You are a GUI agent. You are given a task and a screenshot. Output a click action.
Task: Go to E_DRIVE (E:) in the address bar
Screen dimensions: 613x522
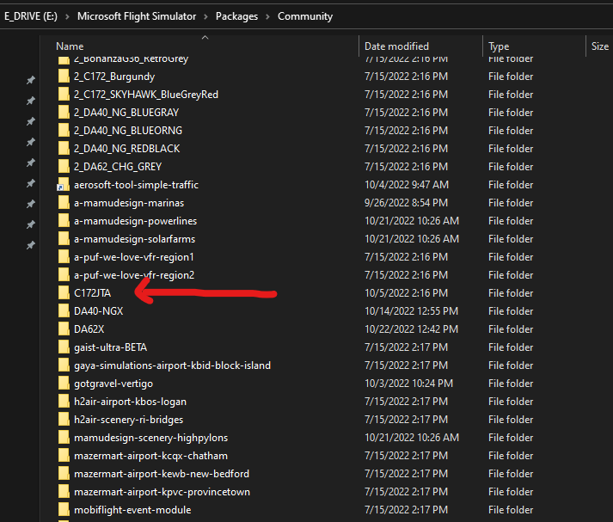pos(31,16)
